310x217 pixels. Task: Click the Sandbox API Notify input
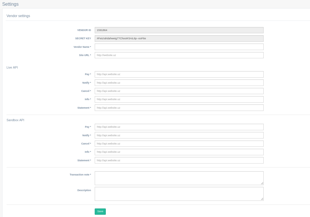179,135
